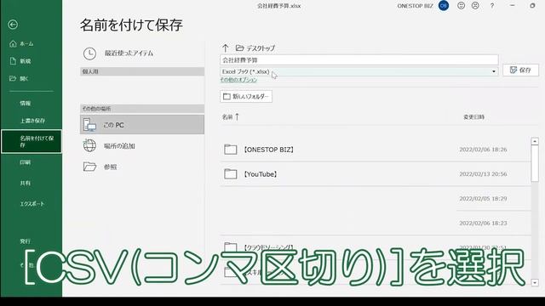The image size is (545, 306).
Task: Open the 【ONESTOP BIZ】 folder
Action: pos(376,150)
